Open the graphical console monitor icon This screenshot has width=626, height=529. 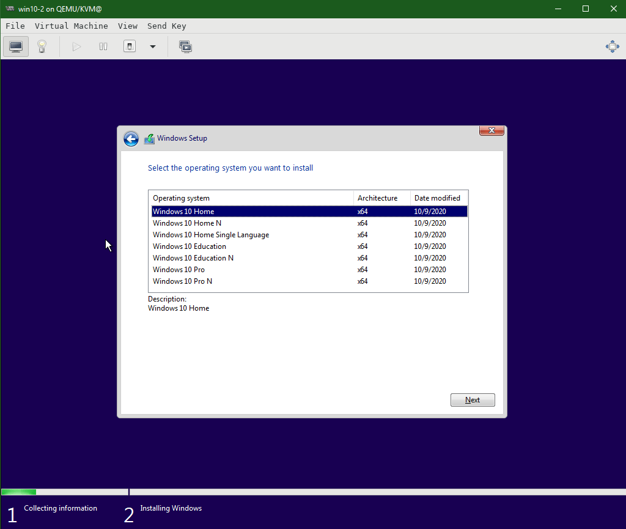pyautogui.click(x=15, y=46)
